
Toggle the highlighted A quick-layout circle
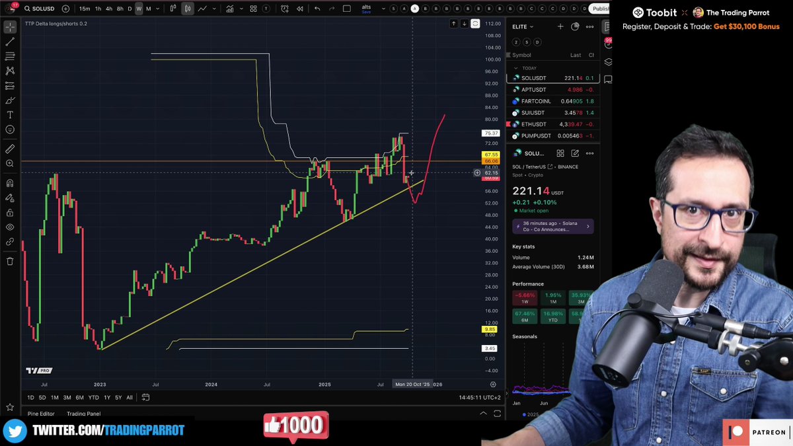click(414, 9)
